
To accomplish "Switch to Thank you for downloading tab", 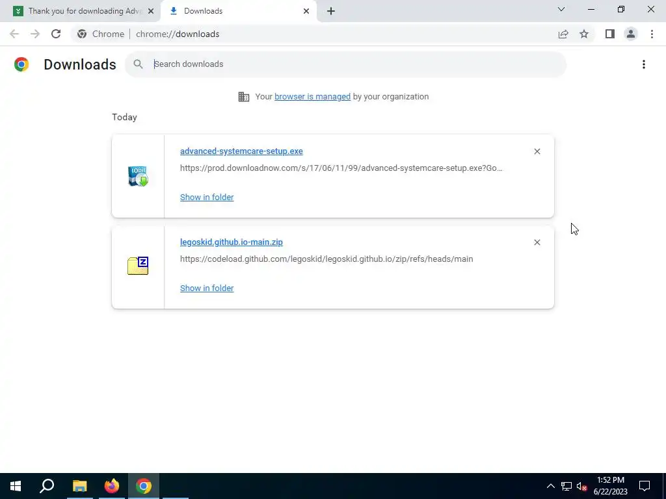I will [x=81, y=11].
